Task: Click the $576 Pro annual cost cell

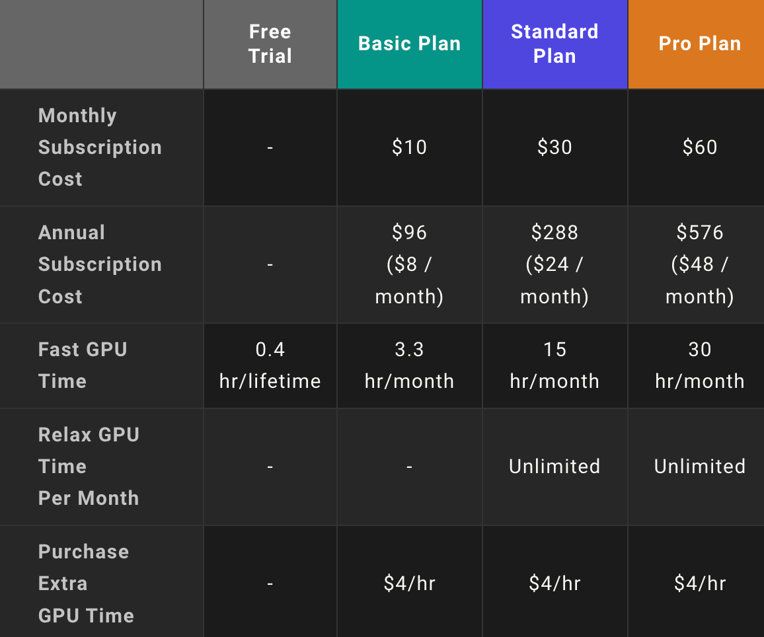Action: pos(699,264)
